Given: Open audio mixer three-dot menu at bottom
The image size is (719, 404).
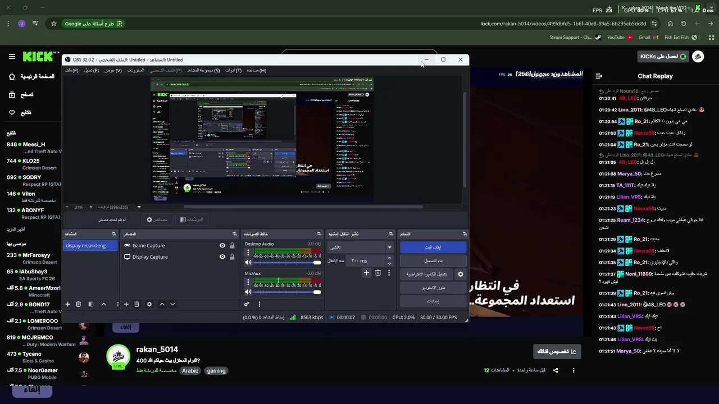Looking at the screenshot, I should [x=259, y=304].
